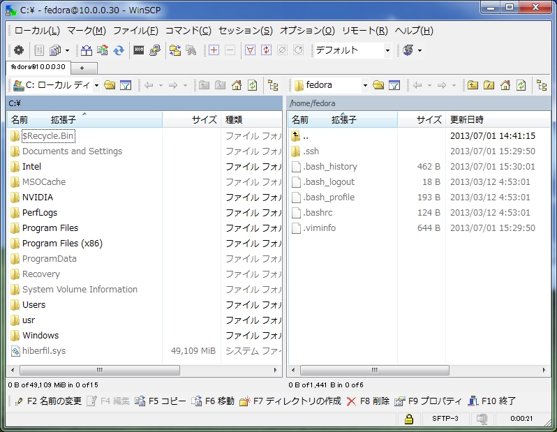Open the マーク(M) menu

87,31
